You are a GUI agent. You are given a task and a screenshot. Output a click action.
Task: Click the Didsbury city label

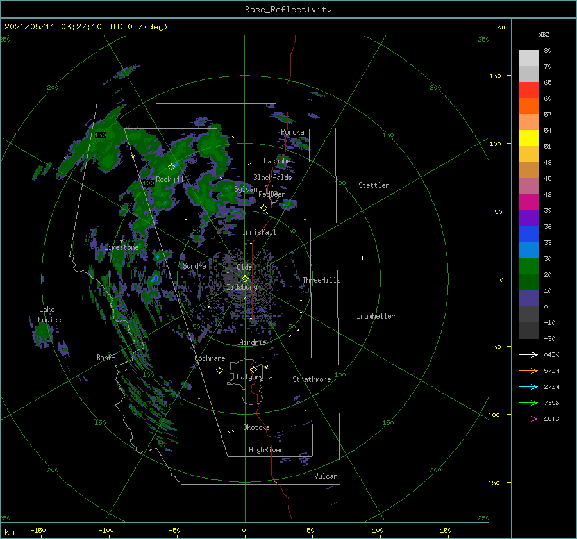[x=242, y=287]
